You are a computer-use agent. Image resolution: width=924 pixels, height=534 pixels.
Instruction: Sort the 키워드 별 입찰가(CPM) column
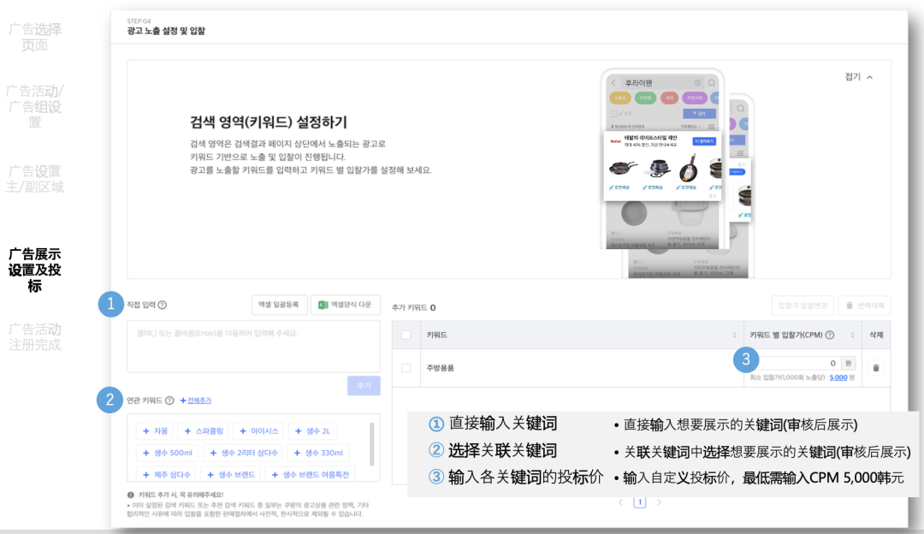coord(852,335)
